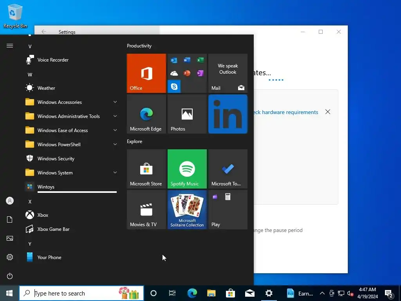
Task: Jump to letter W index
Action: pos(30,75)
